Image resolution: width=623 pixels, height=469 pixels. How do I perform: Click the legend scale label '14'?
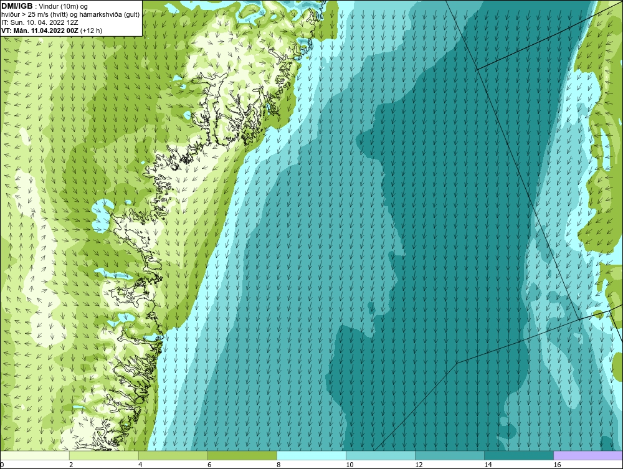[488, 465]
